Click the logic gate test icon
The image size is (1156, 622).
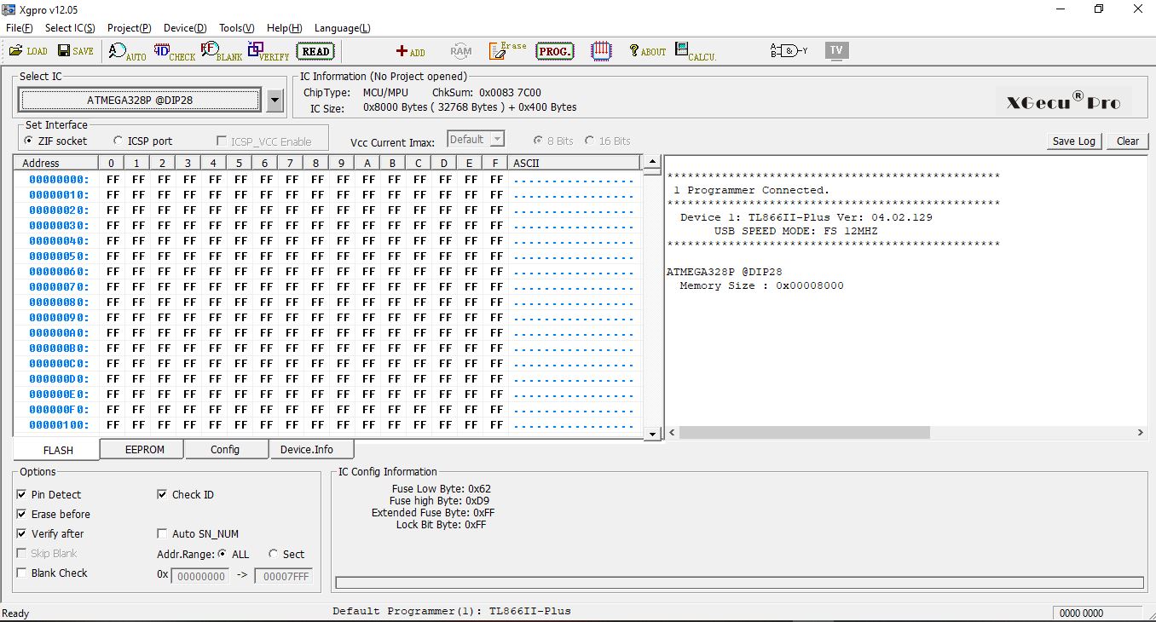coord(789,51)
